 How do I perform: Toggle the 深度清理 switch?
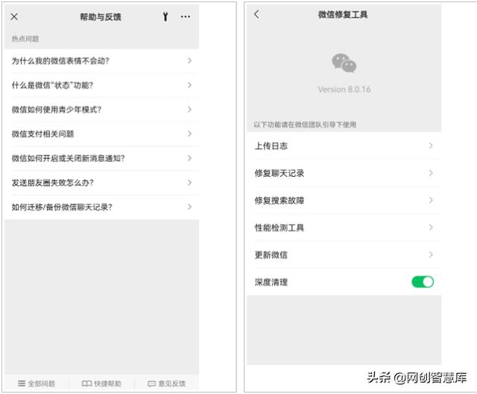click(x=422, y=282)
